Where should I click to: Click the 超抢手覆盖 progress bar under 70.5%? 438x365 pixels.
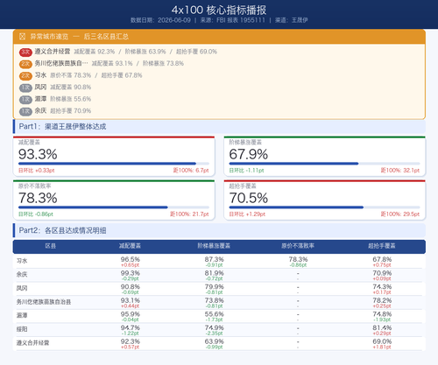324,207
